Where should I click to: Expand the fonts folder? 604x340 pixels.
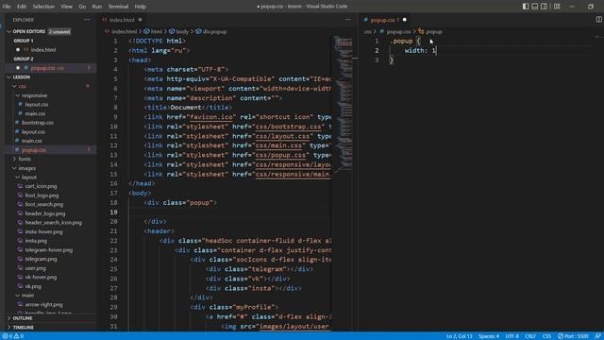[x=14, y=159]
